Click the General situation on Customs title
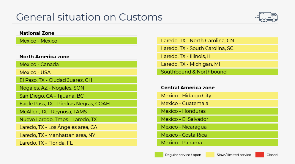This screenshot has height=164, width=295. click(x=89, y=17)
